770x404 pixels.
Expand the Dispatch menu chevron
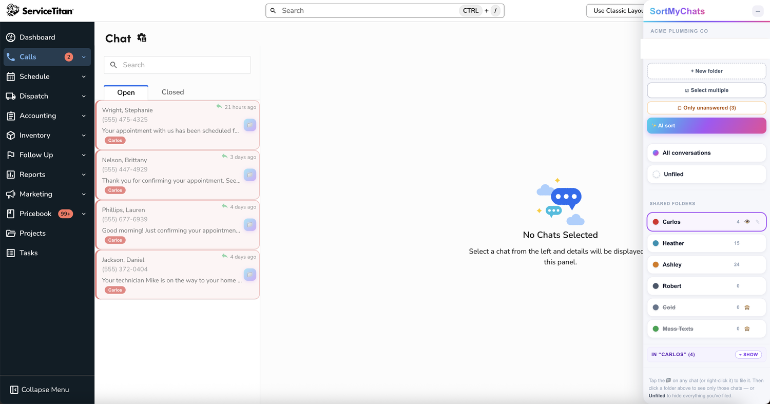pos(84,96)
